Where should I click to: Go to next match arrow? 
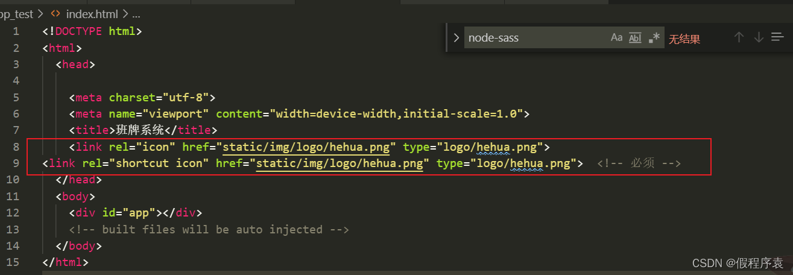click(759, 37)
